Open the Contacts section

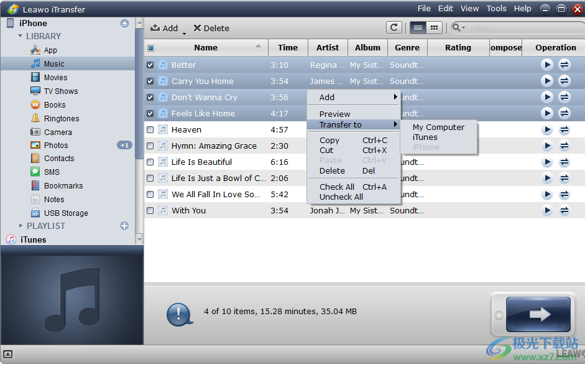[58, 158]
